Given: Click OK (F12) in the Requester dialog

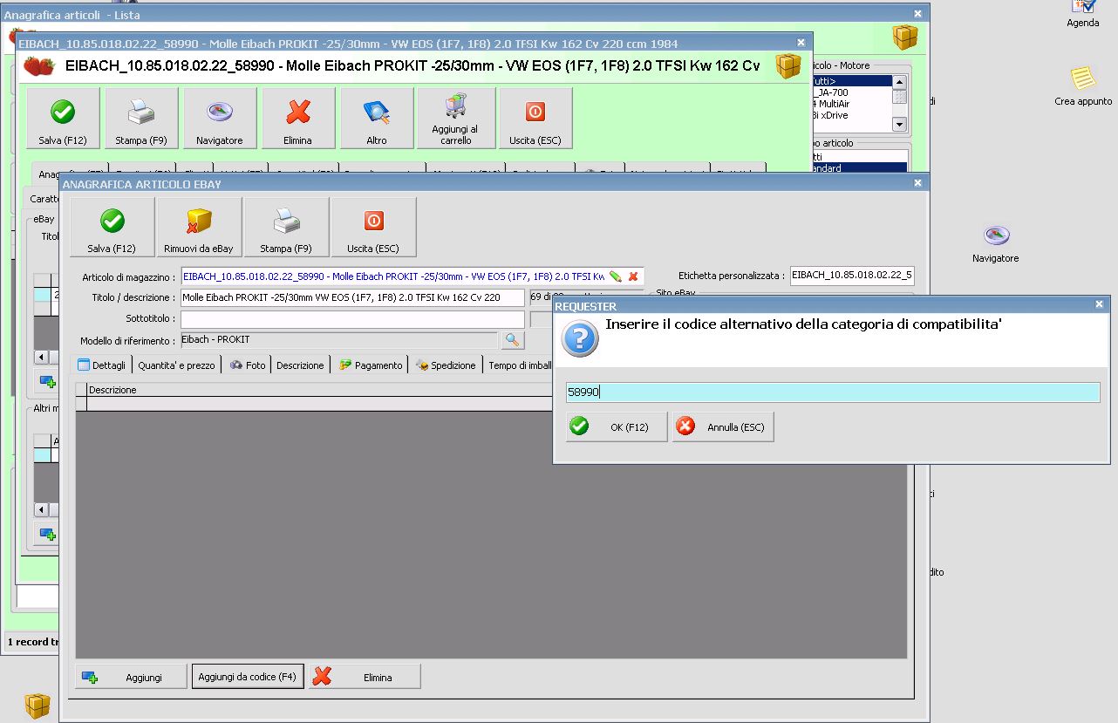Looking at the screenshot, I should click(x=617, y=426).
